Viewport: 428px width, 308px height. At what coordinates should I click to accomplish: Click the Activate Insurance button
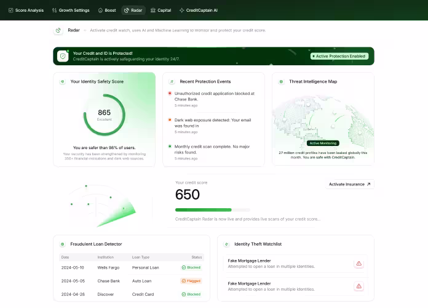(349, 184)
